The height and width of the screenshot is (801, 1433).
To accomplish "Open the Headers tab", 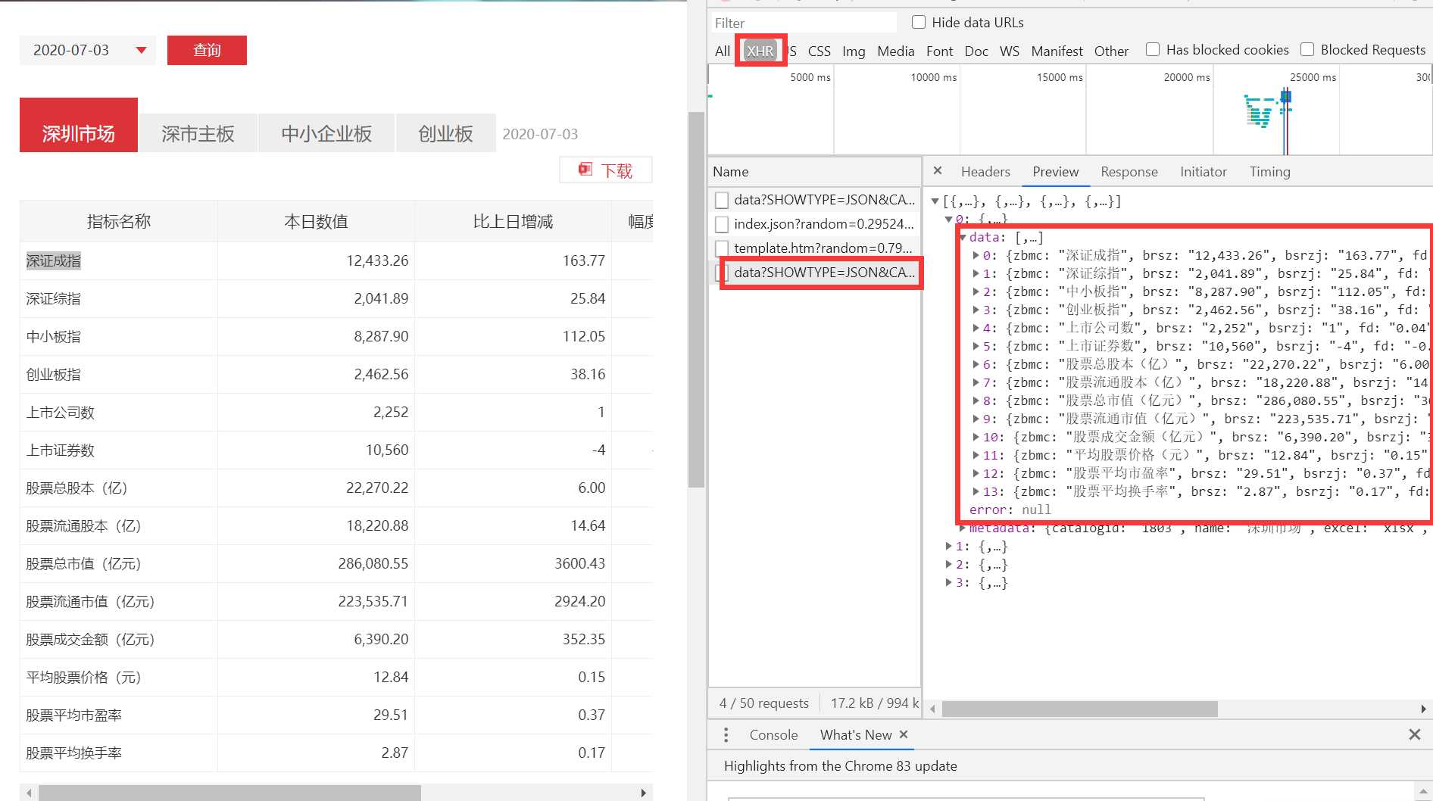I will tap(985, 172).
